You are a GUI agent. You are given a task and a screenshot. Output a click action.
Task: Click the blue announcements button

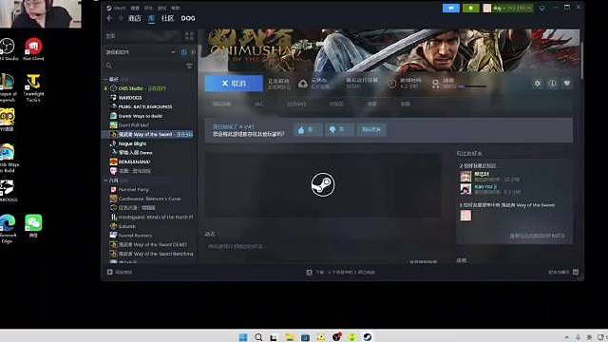451,8
